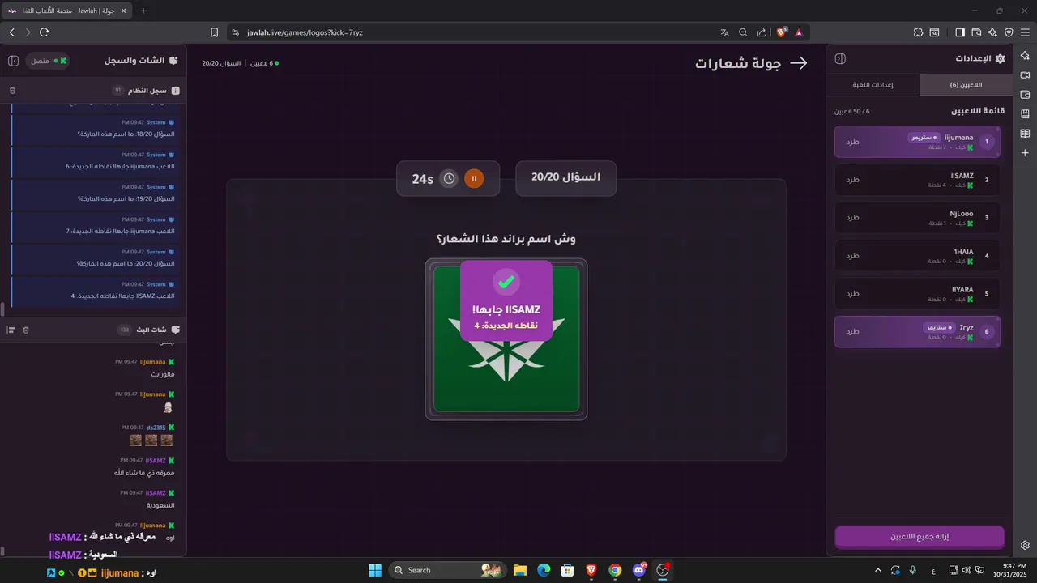Open Google Chrome from the taskbar

615,570
